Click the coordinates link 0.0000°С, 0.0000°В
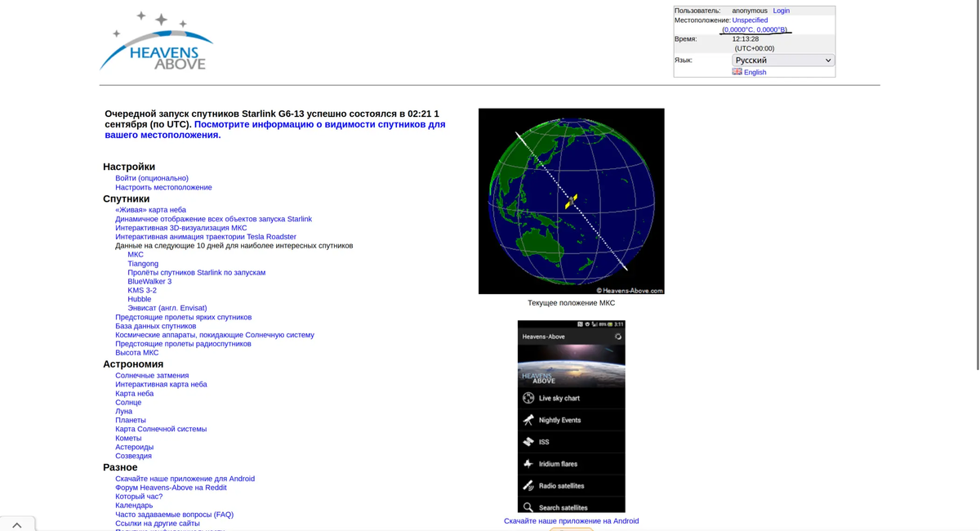 click(x=755, y=29)
